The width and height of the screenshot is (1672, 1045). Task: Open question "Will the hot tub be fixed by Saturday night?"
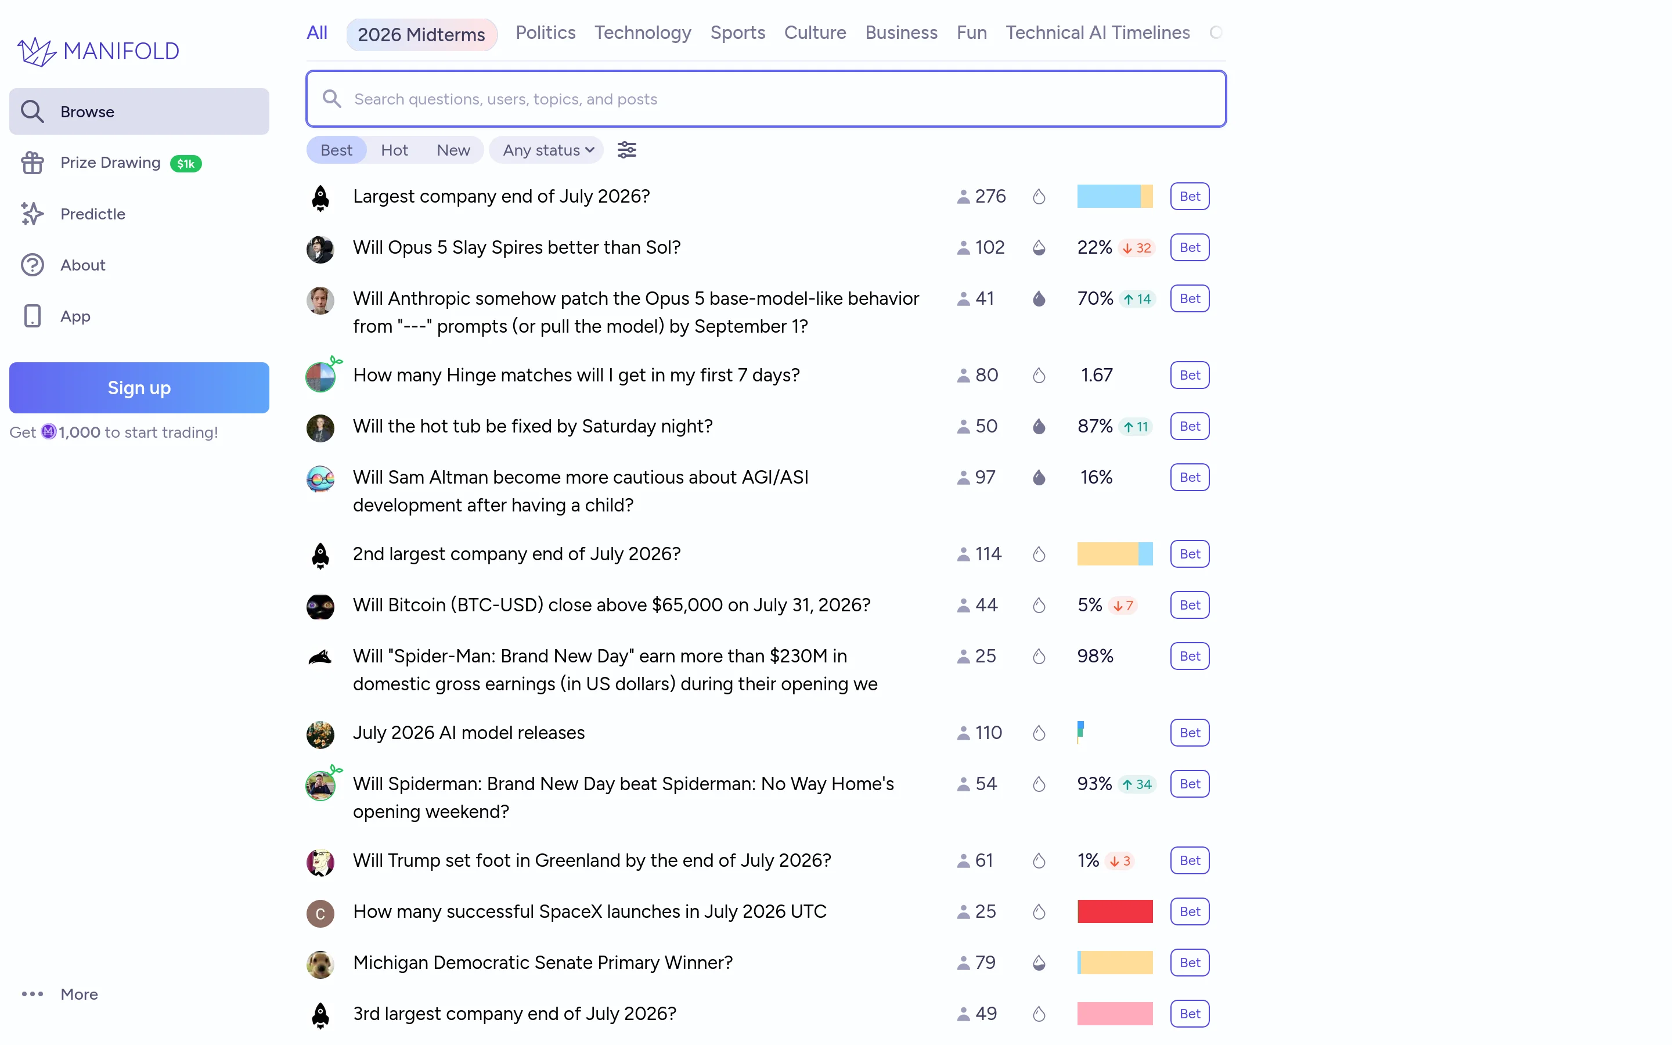[533, 427]
